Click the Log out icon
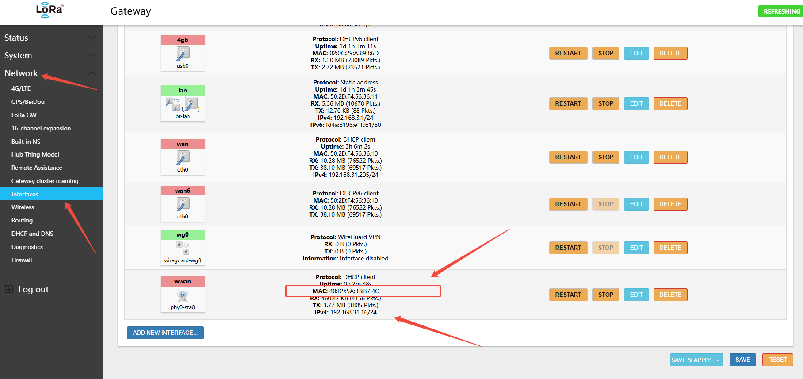Screen dimensions: 803x379 coord(9,289)
